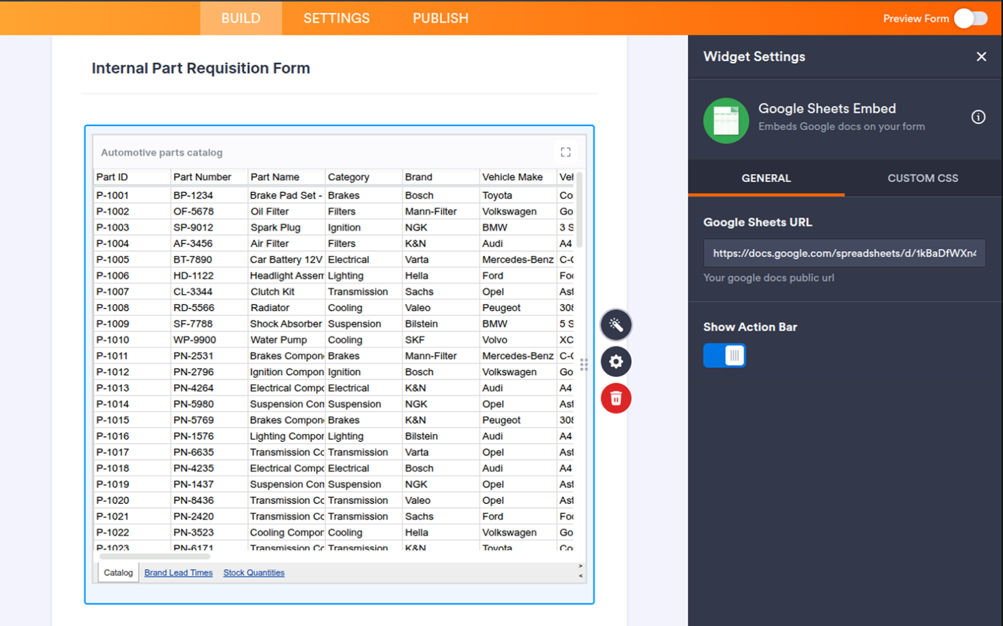This screenshot has height=626, width=1003.
Task: Select the Oil Filter cell
Action: coord(286,211)
